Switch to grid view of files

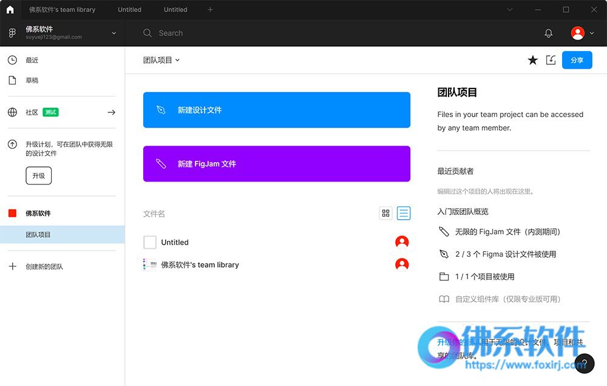(x=385, y=213)
